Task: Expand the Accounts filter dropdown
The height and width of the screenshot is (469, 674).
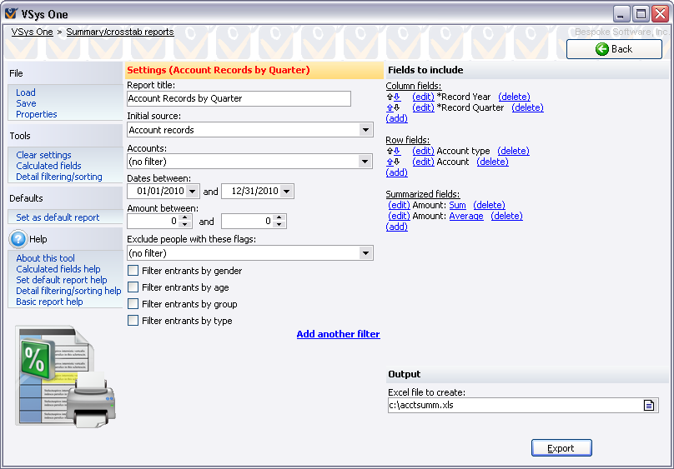Action: tap(365, 162)
